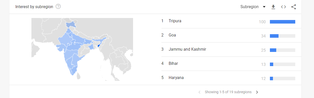Open help icon beside Interest by subregion
This screenshot has height=98, width=314.
click(x=58, y=7)
